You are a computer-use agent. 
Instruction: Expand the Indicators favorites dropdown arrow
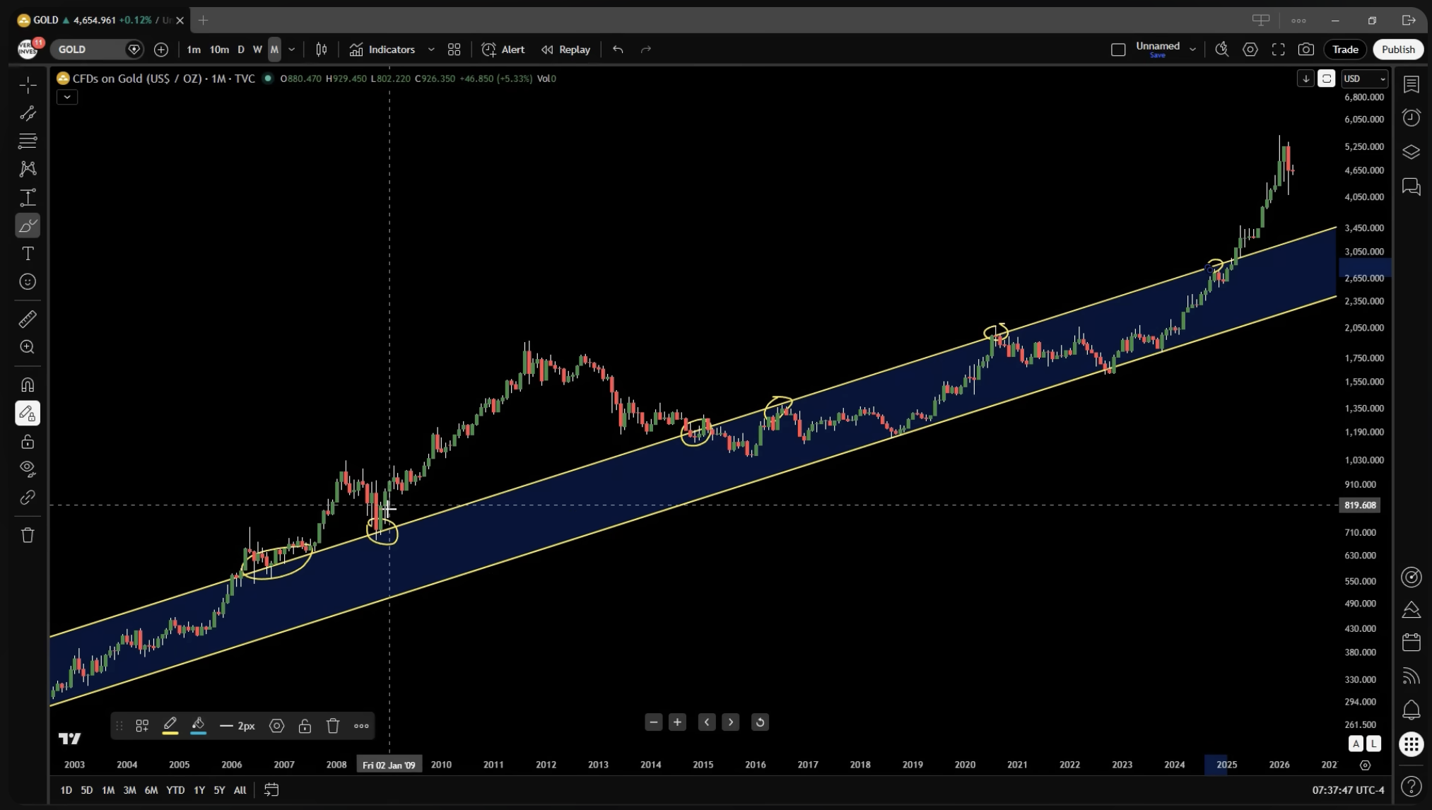coord(431,49)
